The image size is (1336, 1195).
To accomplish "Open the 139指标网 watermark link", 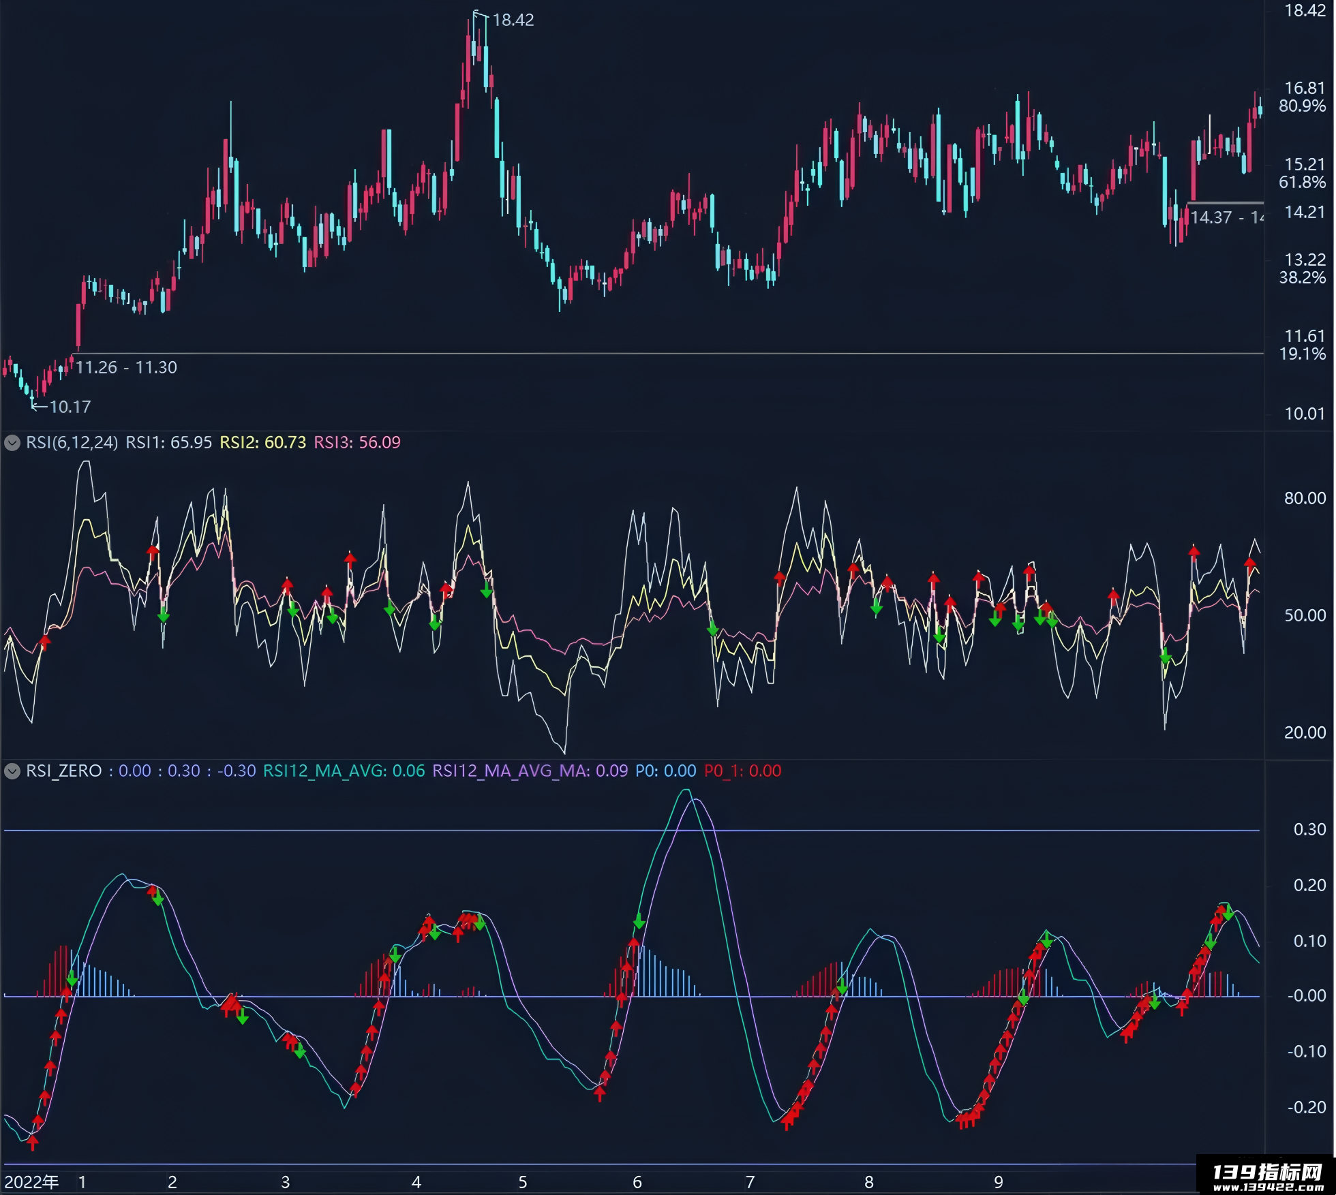I will [x=1266, y=1175].
